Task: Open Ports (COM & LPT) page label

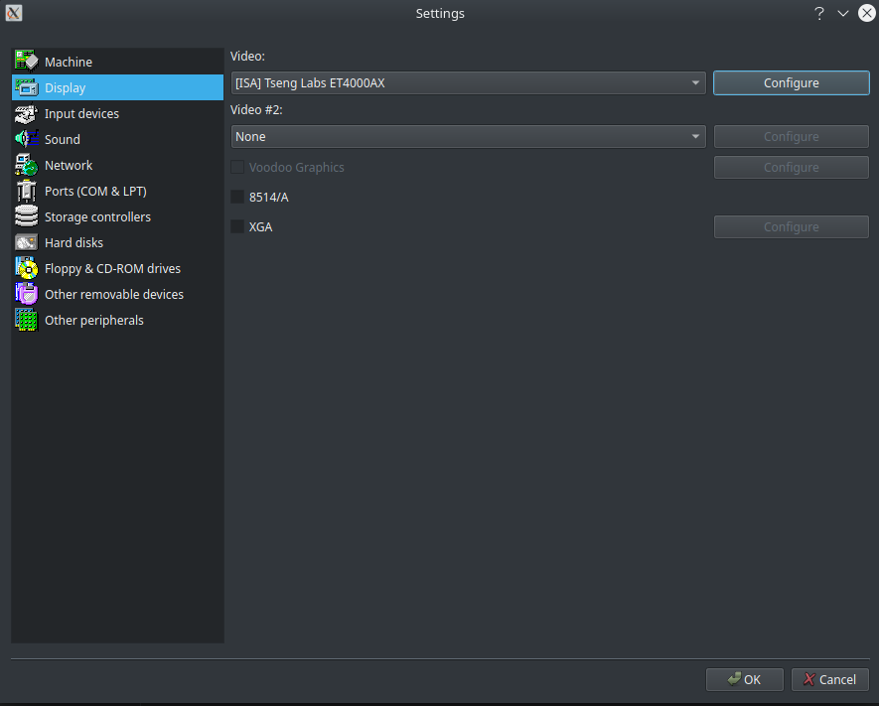Action: pos(96,191)
